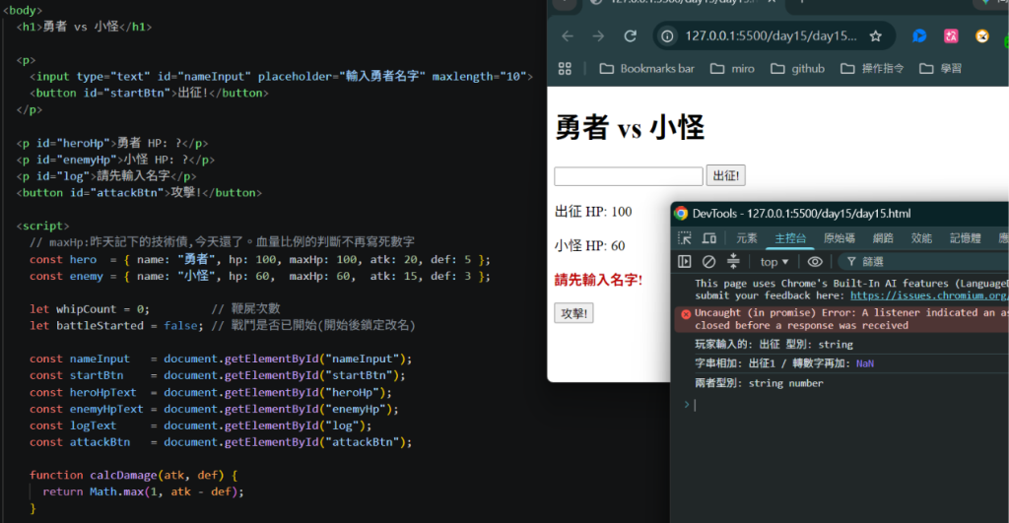This screenshot has height=523, width=1009.
Task: Switch to the 效能 tab in DevTools
Action: [921, 238]
